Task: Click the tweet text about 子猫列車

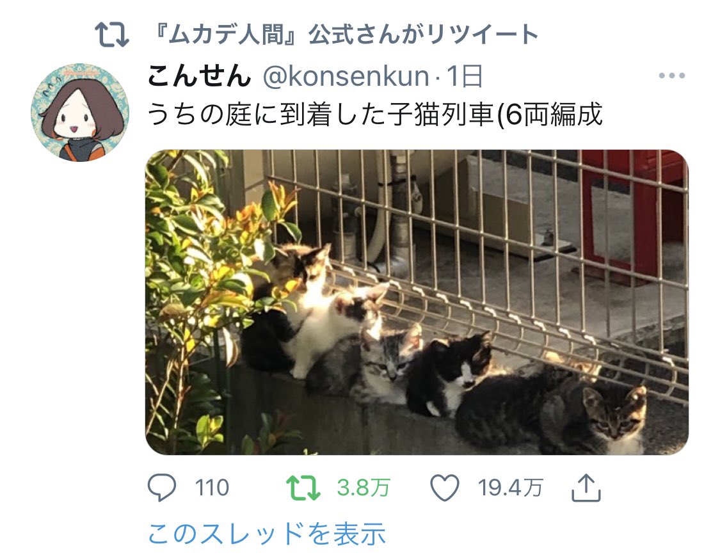Action: point(374,115)
